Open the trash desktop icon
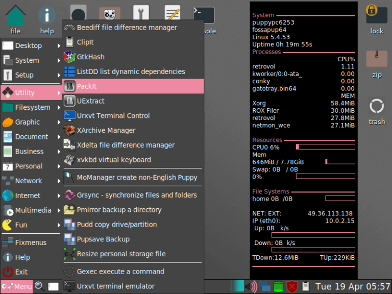This screenshot has height=294, width=392. pos(376,109)
